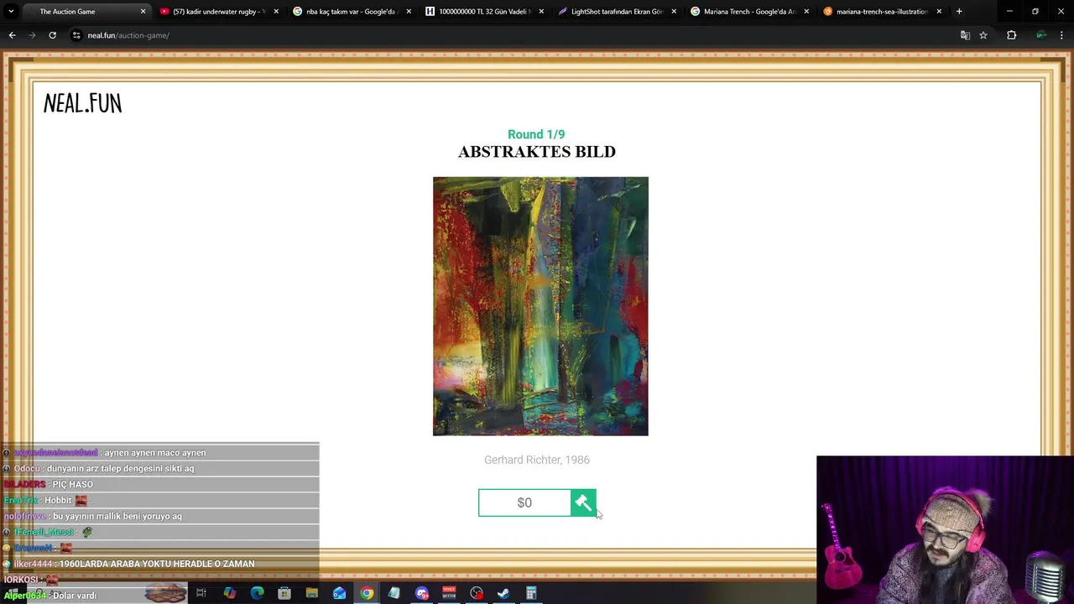Viewport: 1074px width, 604px height.
Task: Reload the current page
Action: 52,35
